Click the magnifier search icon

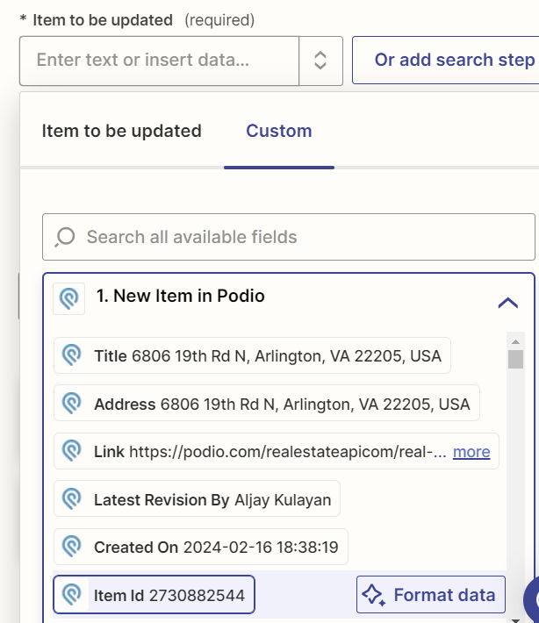(x=65, y=237)
